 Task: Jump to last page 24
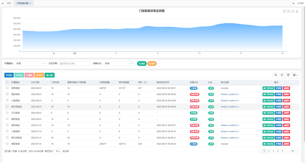coord(292,151)
